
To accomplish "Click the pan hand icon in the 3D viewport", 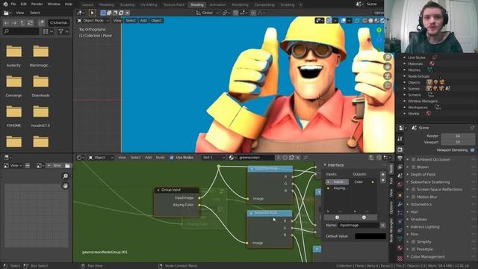I will [x=388, y=67].
